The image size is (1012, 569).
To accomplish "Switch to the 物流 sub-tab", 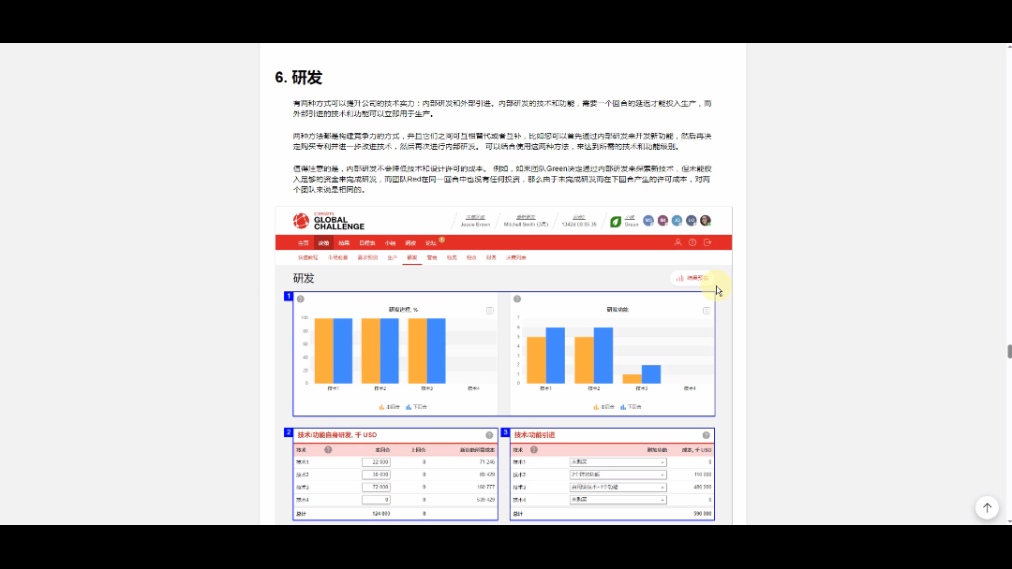I will tap(452, 257).
